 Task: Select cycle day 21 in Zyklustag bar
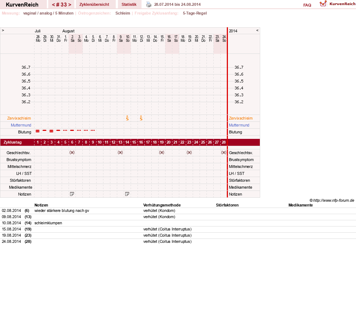[x=176, y=142]
